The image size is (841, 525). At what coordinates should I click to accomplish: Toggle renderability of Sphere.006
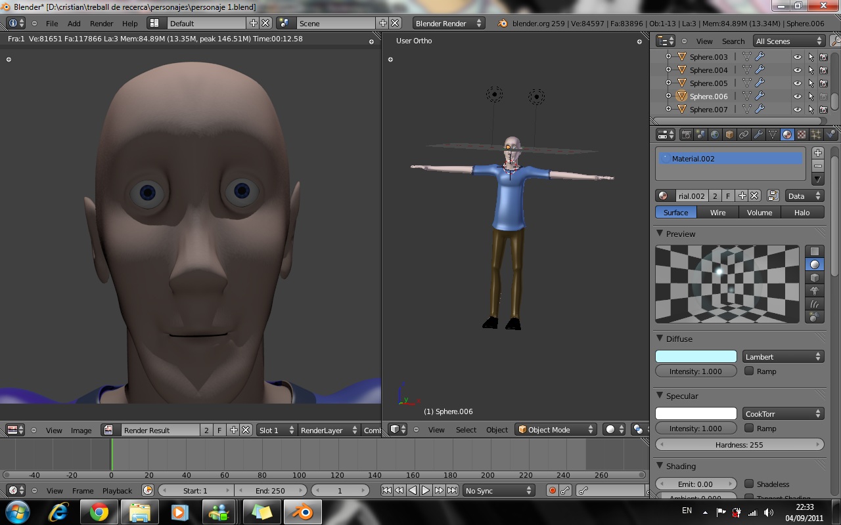coord(823,96)
